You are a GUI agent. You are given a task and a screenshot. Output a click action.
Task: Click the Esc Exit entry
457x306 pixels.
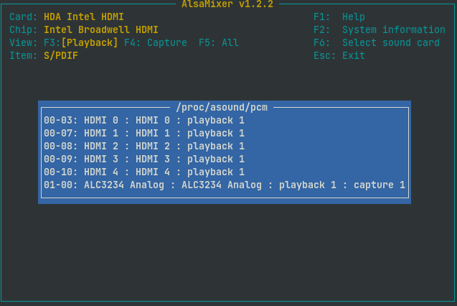click(x=339, y=56)
